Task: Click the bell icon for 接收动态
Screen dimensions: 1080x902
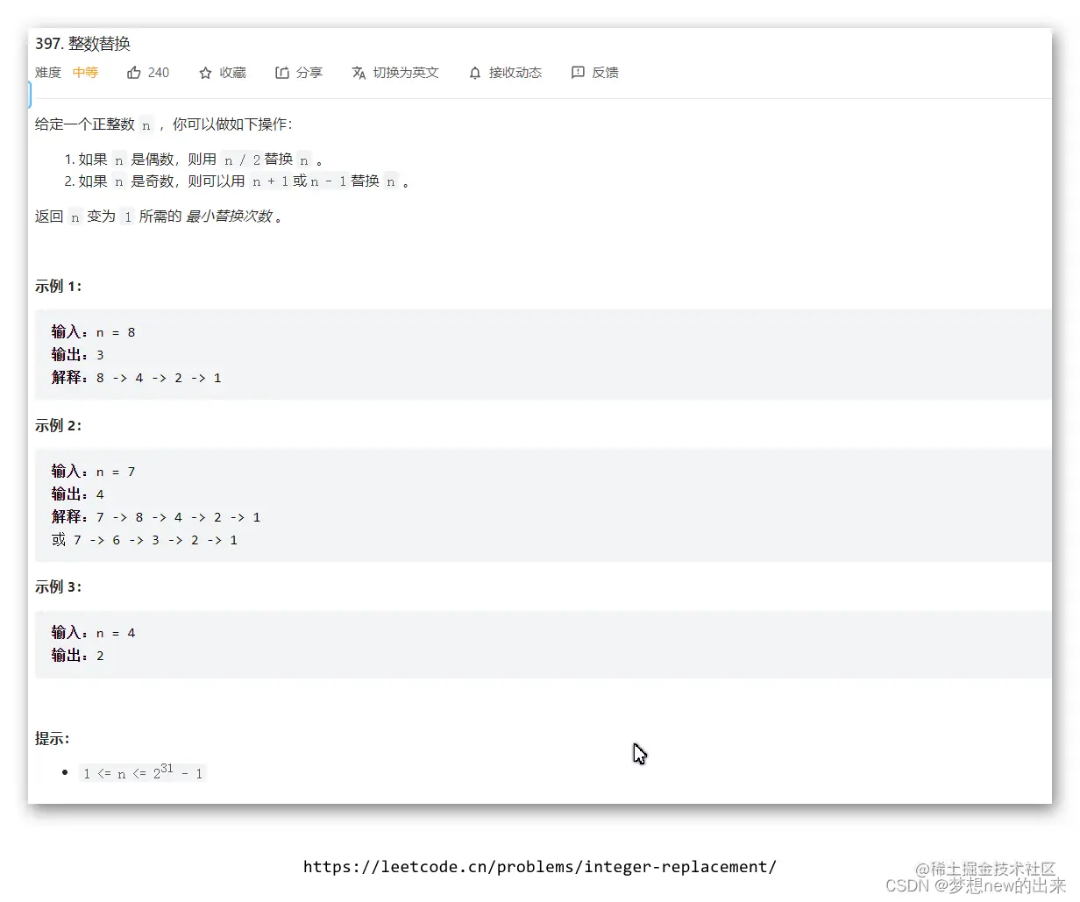Action: tap(474, 73)
